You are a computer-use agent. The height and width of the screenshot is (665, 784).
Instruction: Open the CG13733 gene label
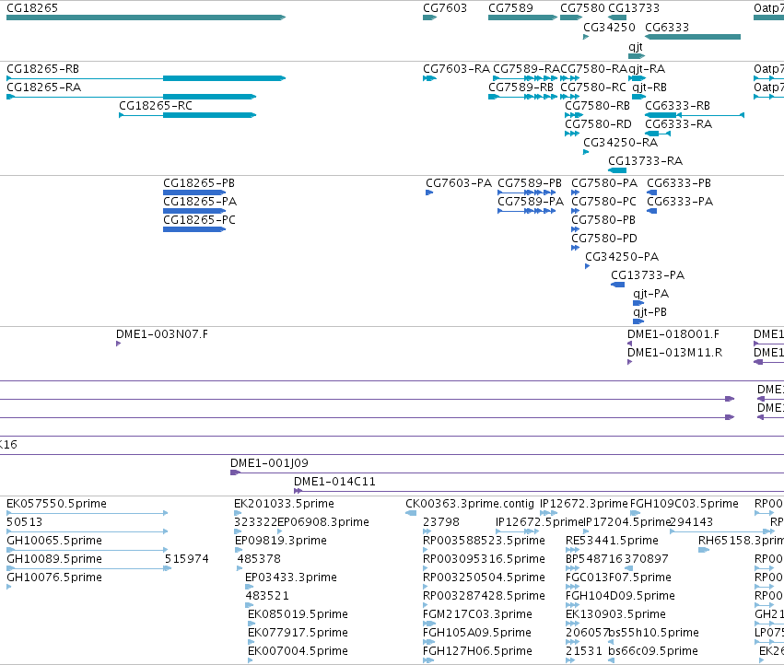point(634,8)
